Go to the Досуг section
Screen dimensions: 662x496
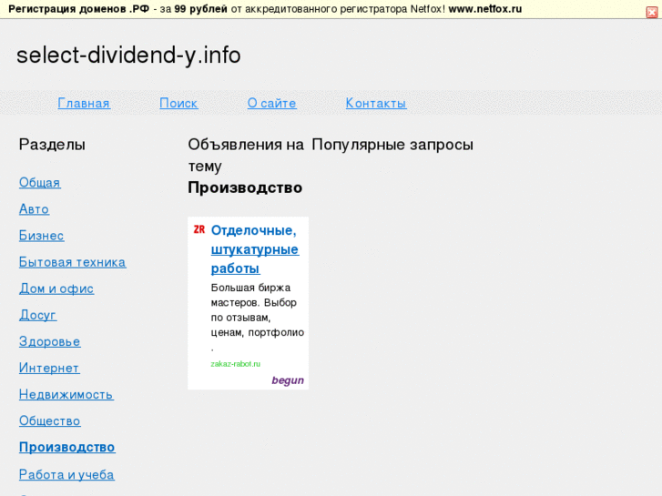point(37,315)
